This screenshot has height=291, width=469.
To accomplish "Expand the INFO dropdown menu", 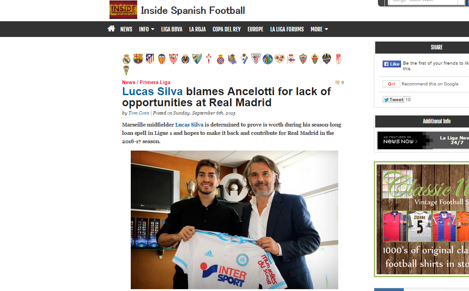I will (146, 29).
